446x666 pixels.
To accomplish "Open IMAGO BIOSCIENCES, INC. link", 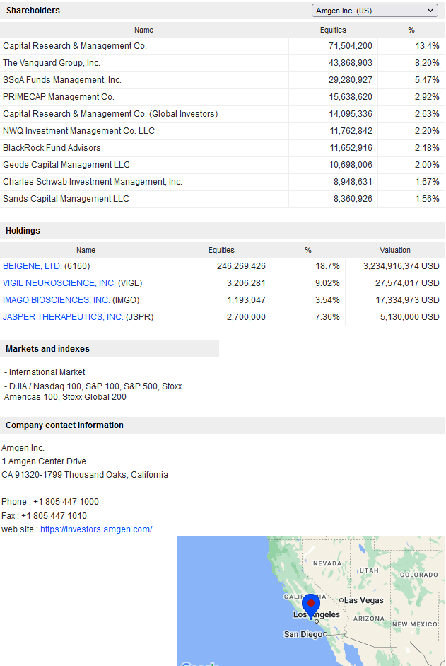I will 56,300.
